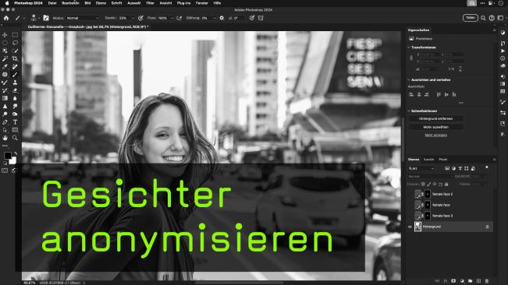Select the Lasso tool
The image size is (508, 285).
(15, 43)
